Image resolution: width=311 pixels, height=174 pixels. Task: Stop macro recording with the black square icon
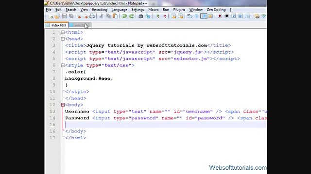(x=226, y=16)
